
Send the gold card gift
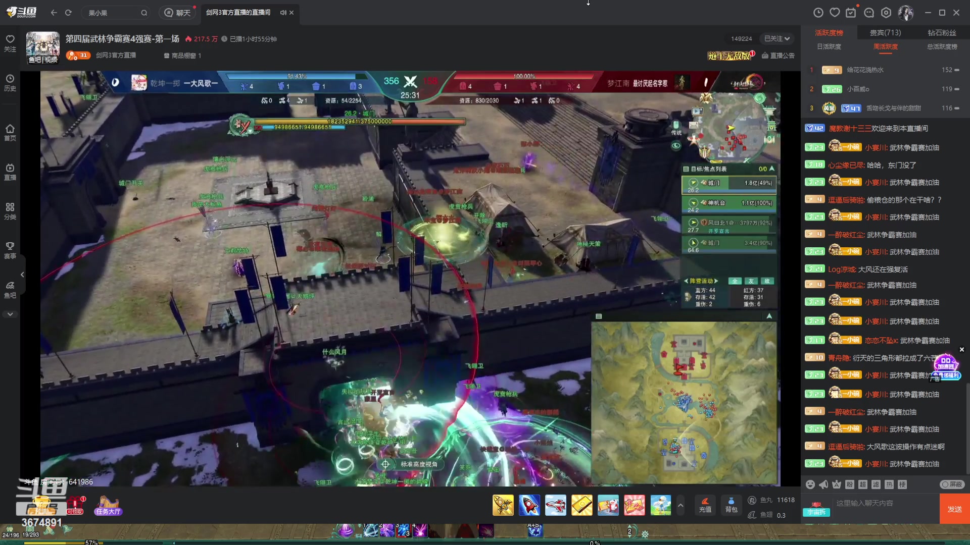tap(582, 505)
